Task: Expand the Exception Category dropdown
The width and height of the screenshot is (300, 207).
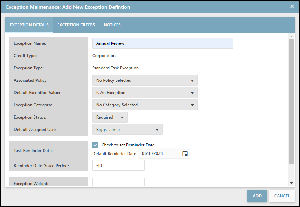Action: coord(145,105)
